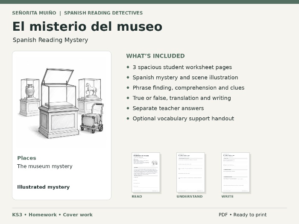Click the 'Homework' footer text
Screen dimensions: 299x224
(x=43, y=215)
